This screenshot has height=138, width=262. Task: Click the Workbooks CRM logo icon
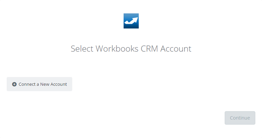click(131, 21)
